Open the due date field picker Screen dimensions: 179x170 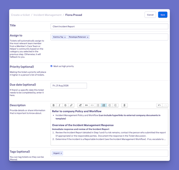[x=69, y=86]
